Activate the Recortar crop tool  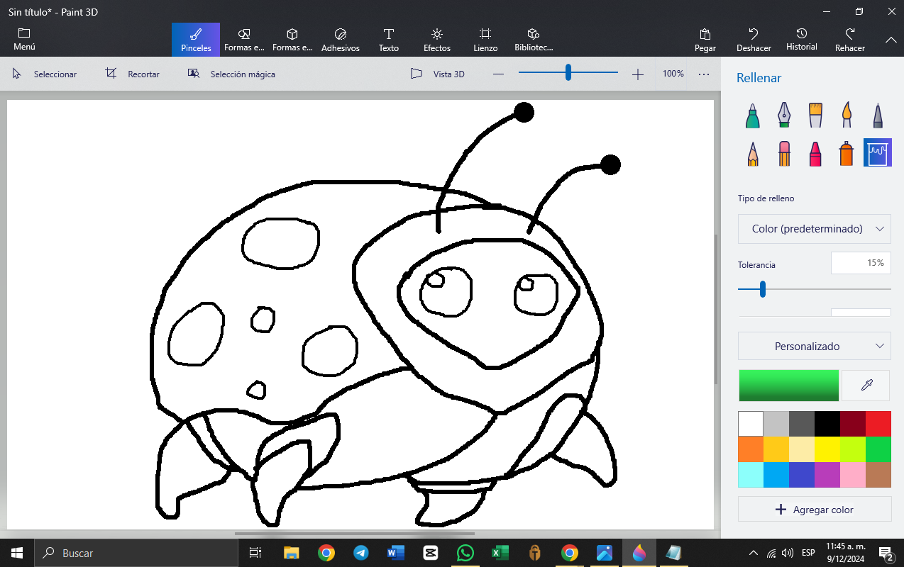pyautogui.click(x=133, y=74)
